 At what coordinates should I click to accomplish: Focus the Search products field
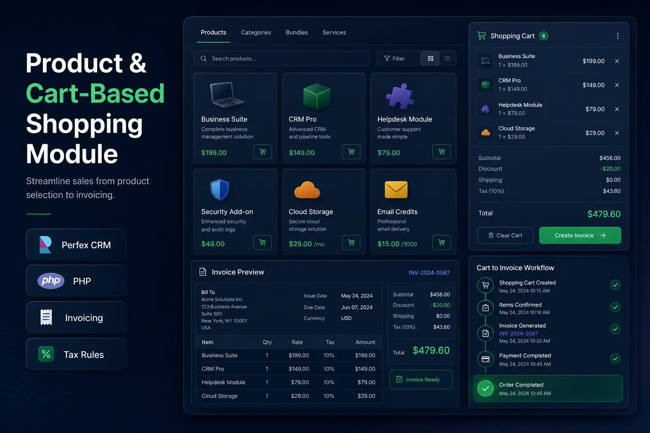coord(282,59)
